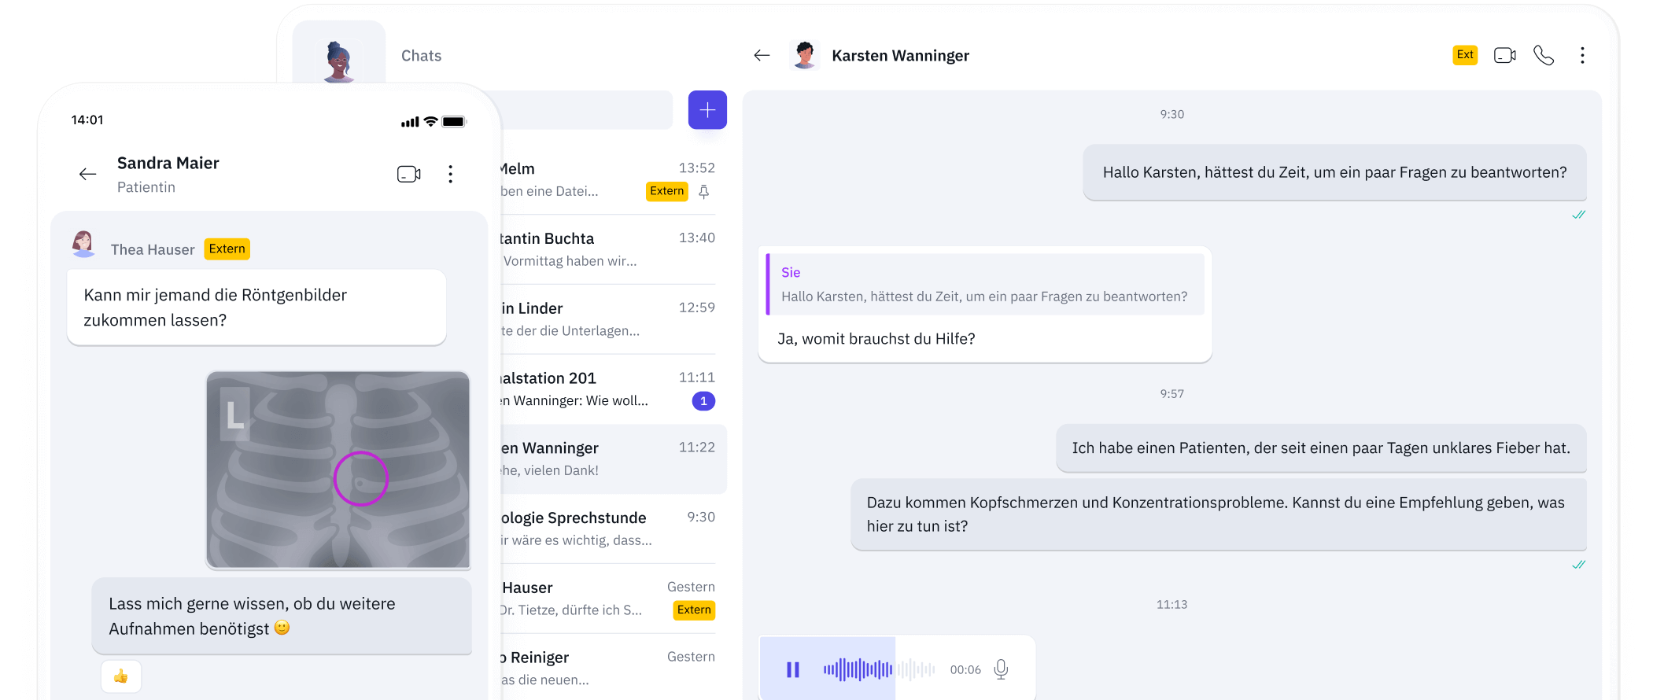Click the back arrow beside Karsten Wanninger
This screenshot has height=700, width=1653.
[761, 55]
